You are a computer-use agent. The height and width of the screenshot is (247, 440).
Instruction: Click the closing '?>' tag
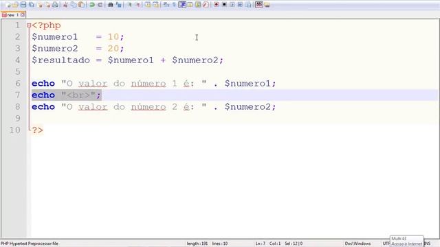click(37, 130)
